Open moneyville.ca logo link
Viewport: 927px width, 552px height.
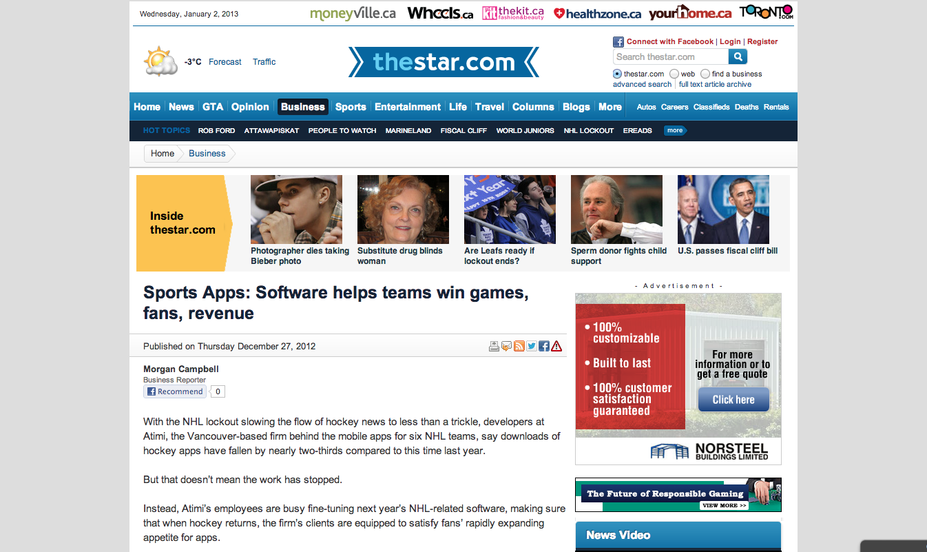[x=353, y=13]
